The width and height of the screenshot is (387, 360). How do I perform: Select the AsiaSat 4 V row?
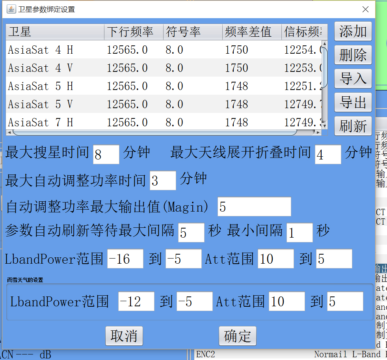pyautogui.click(x=164, y=68)
